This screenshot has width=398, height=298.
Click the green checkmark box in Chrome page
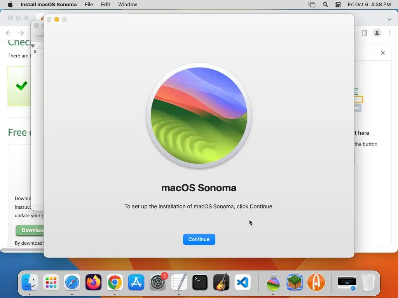pos(19,86)
